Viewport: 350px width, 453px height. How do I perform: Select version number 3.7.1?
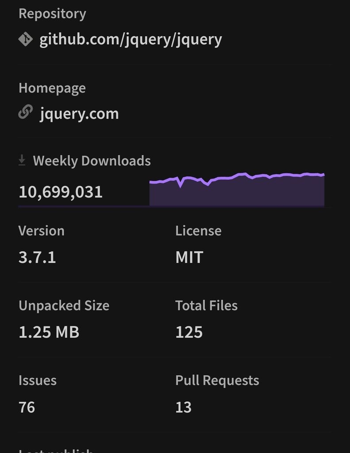(37, 257)
